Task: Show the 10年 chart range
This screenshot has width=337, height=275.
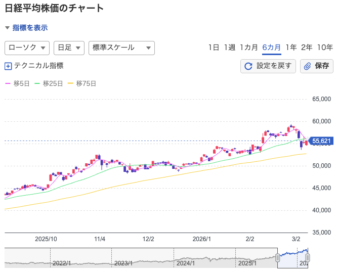Action: [x=325, y=48]
